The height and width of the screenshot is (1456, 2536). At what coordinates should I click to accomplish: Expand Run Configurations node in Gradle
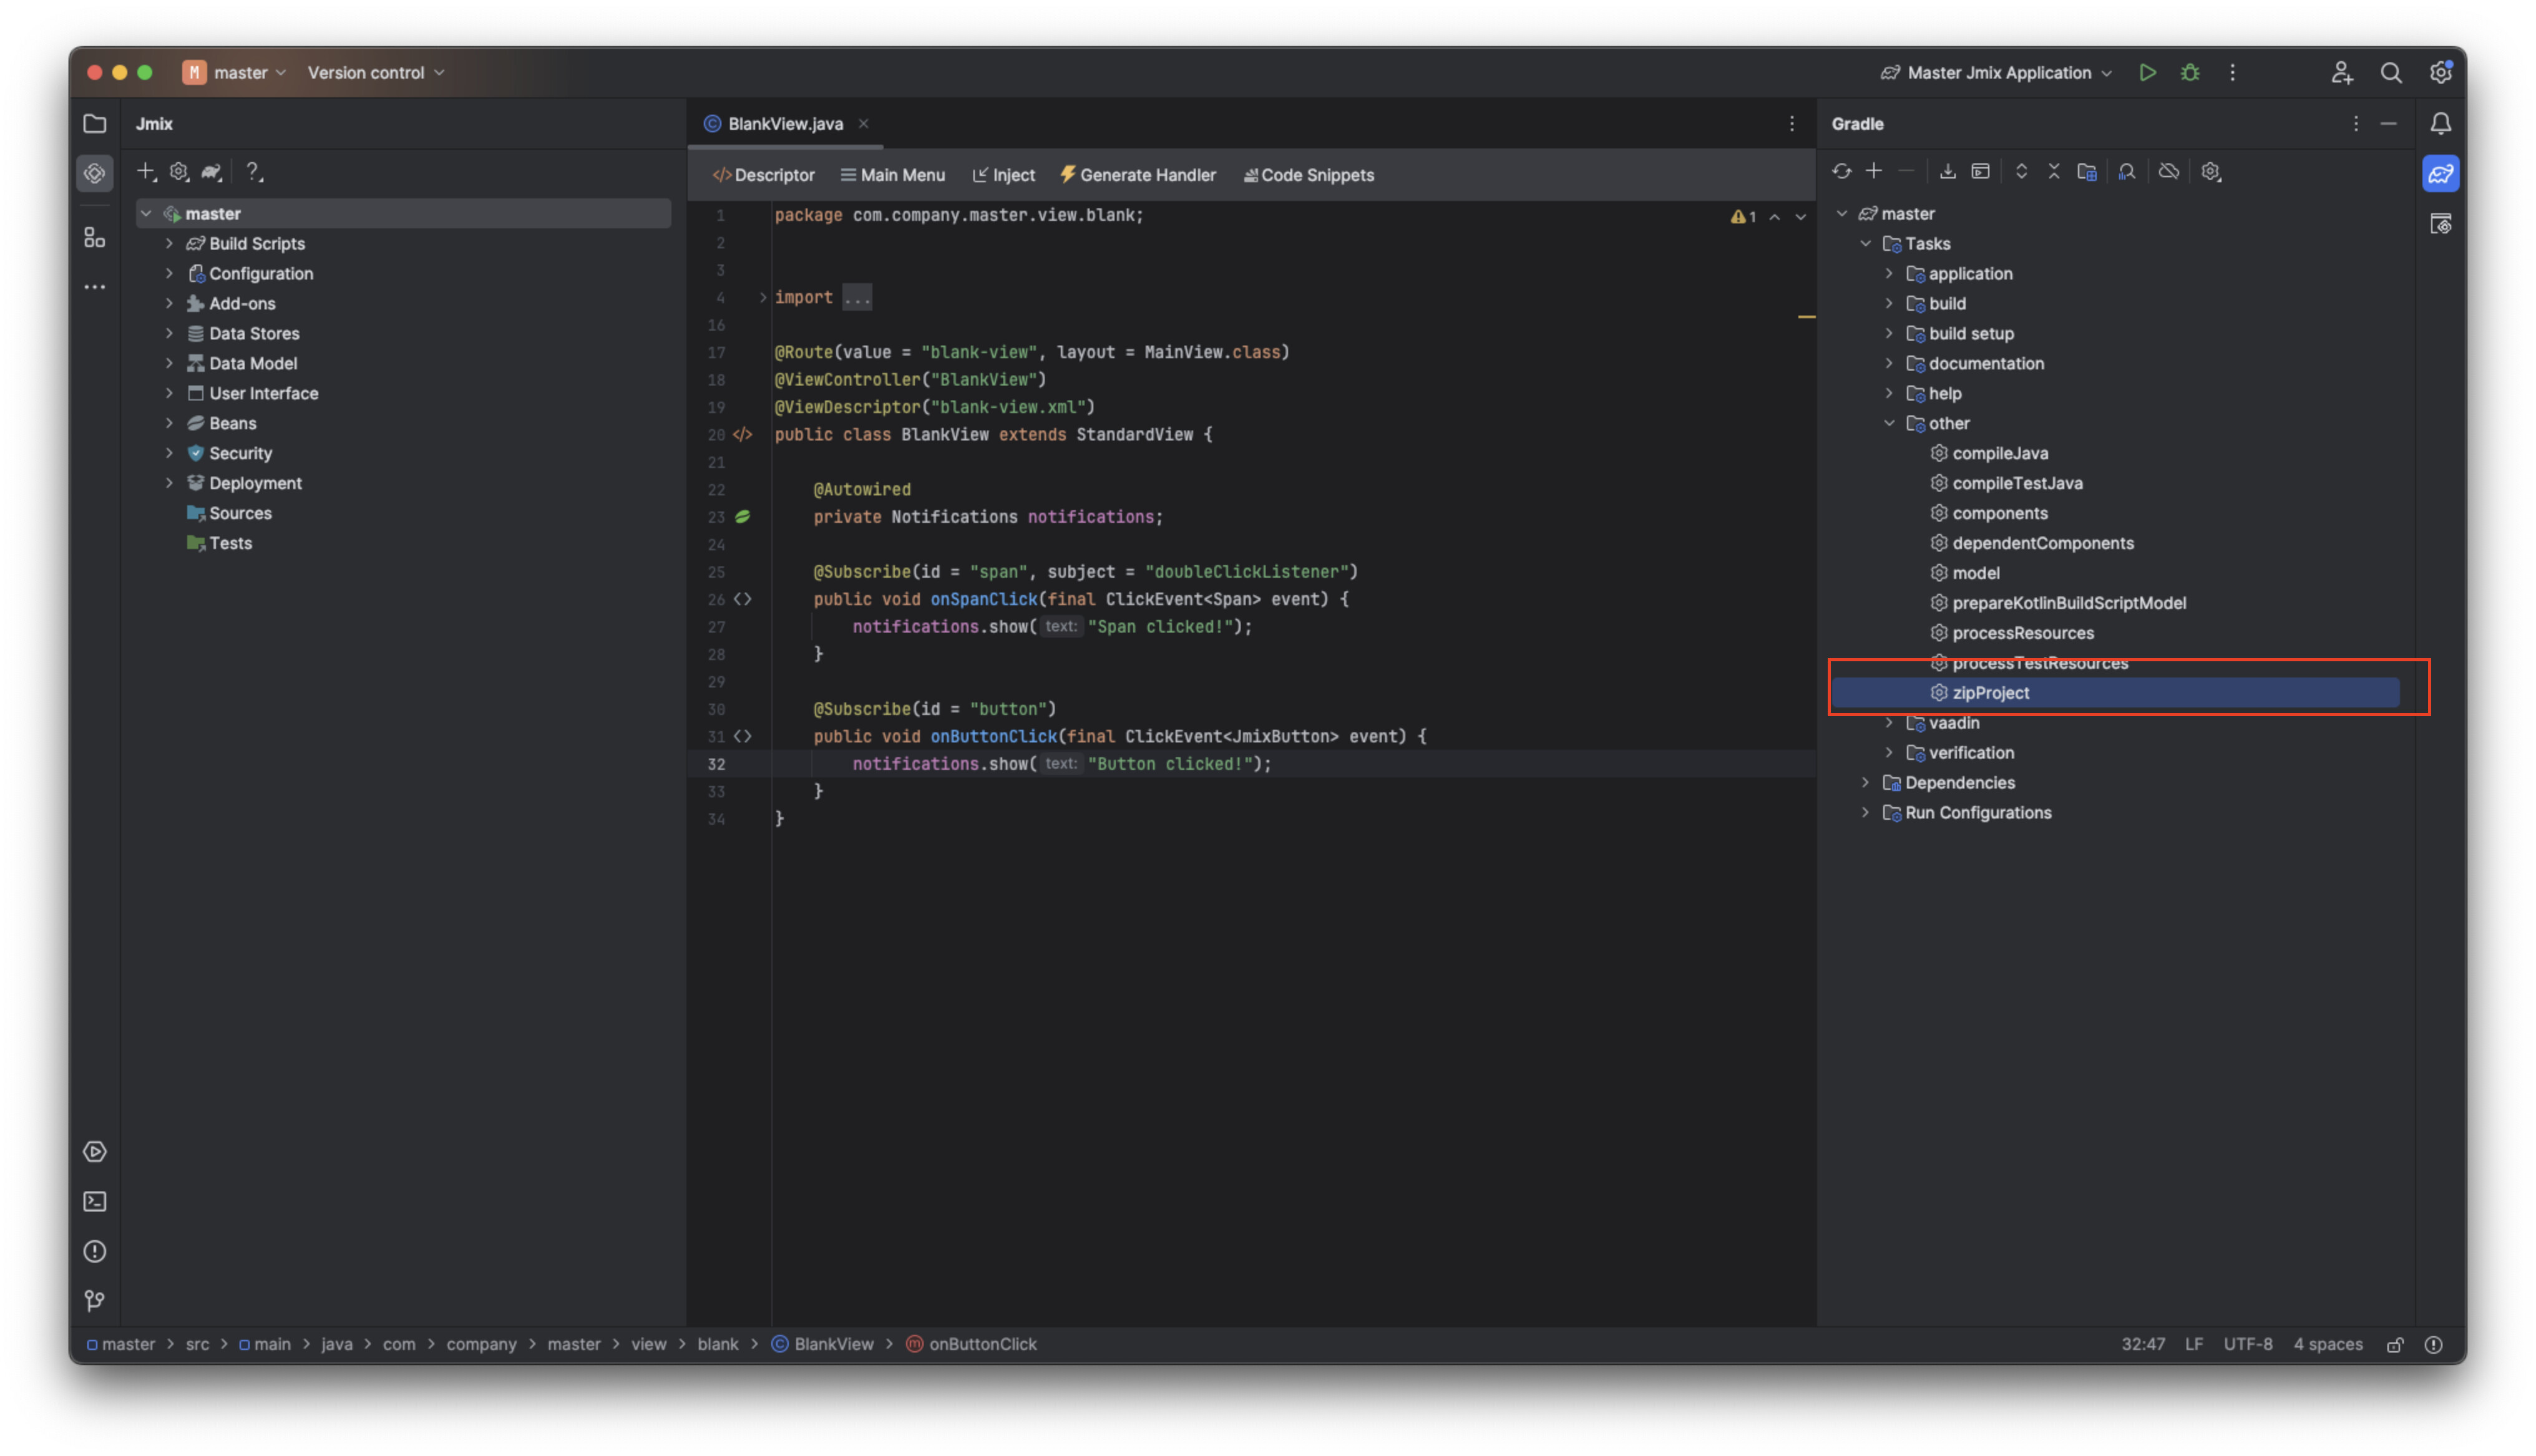pos(1865,812)
